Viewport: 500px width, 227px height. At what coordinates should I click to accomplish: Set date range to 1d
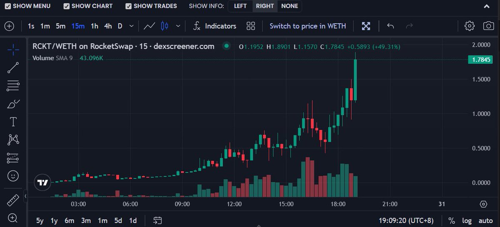click(x=133, y=221)
